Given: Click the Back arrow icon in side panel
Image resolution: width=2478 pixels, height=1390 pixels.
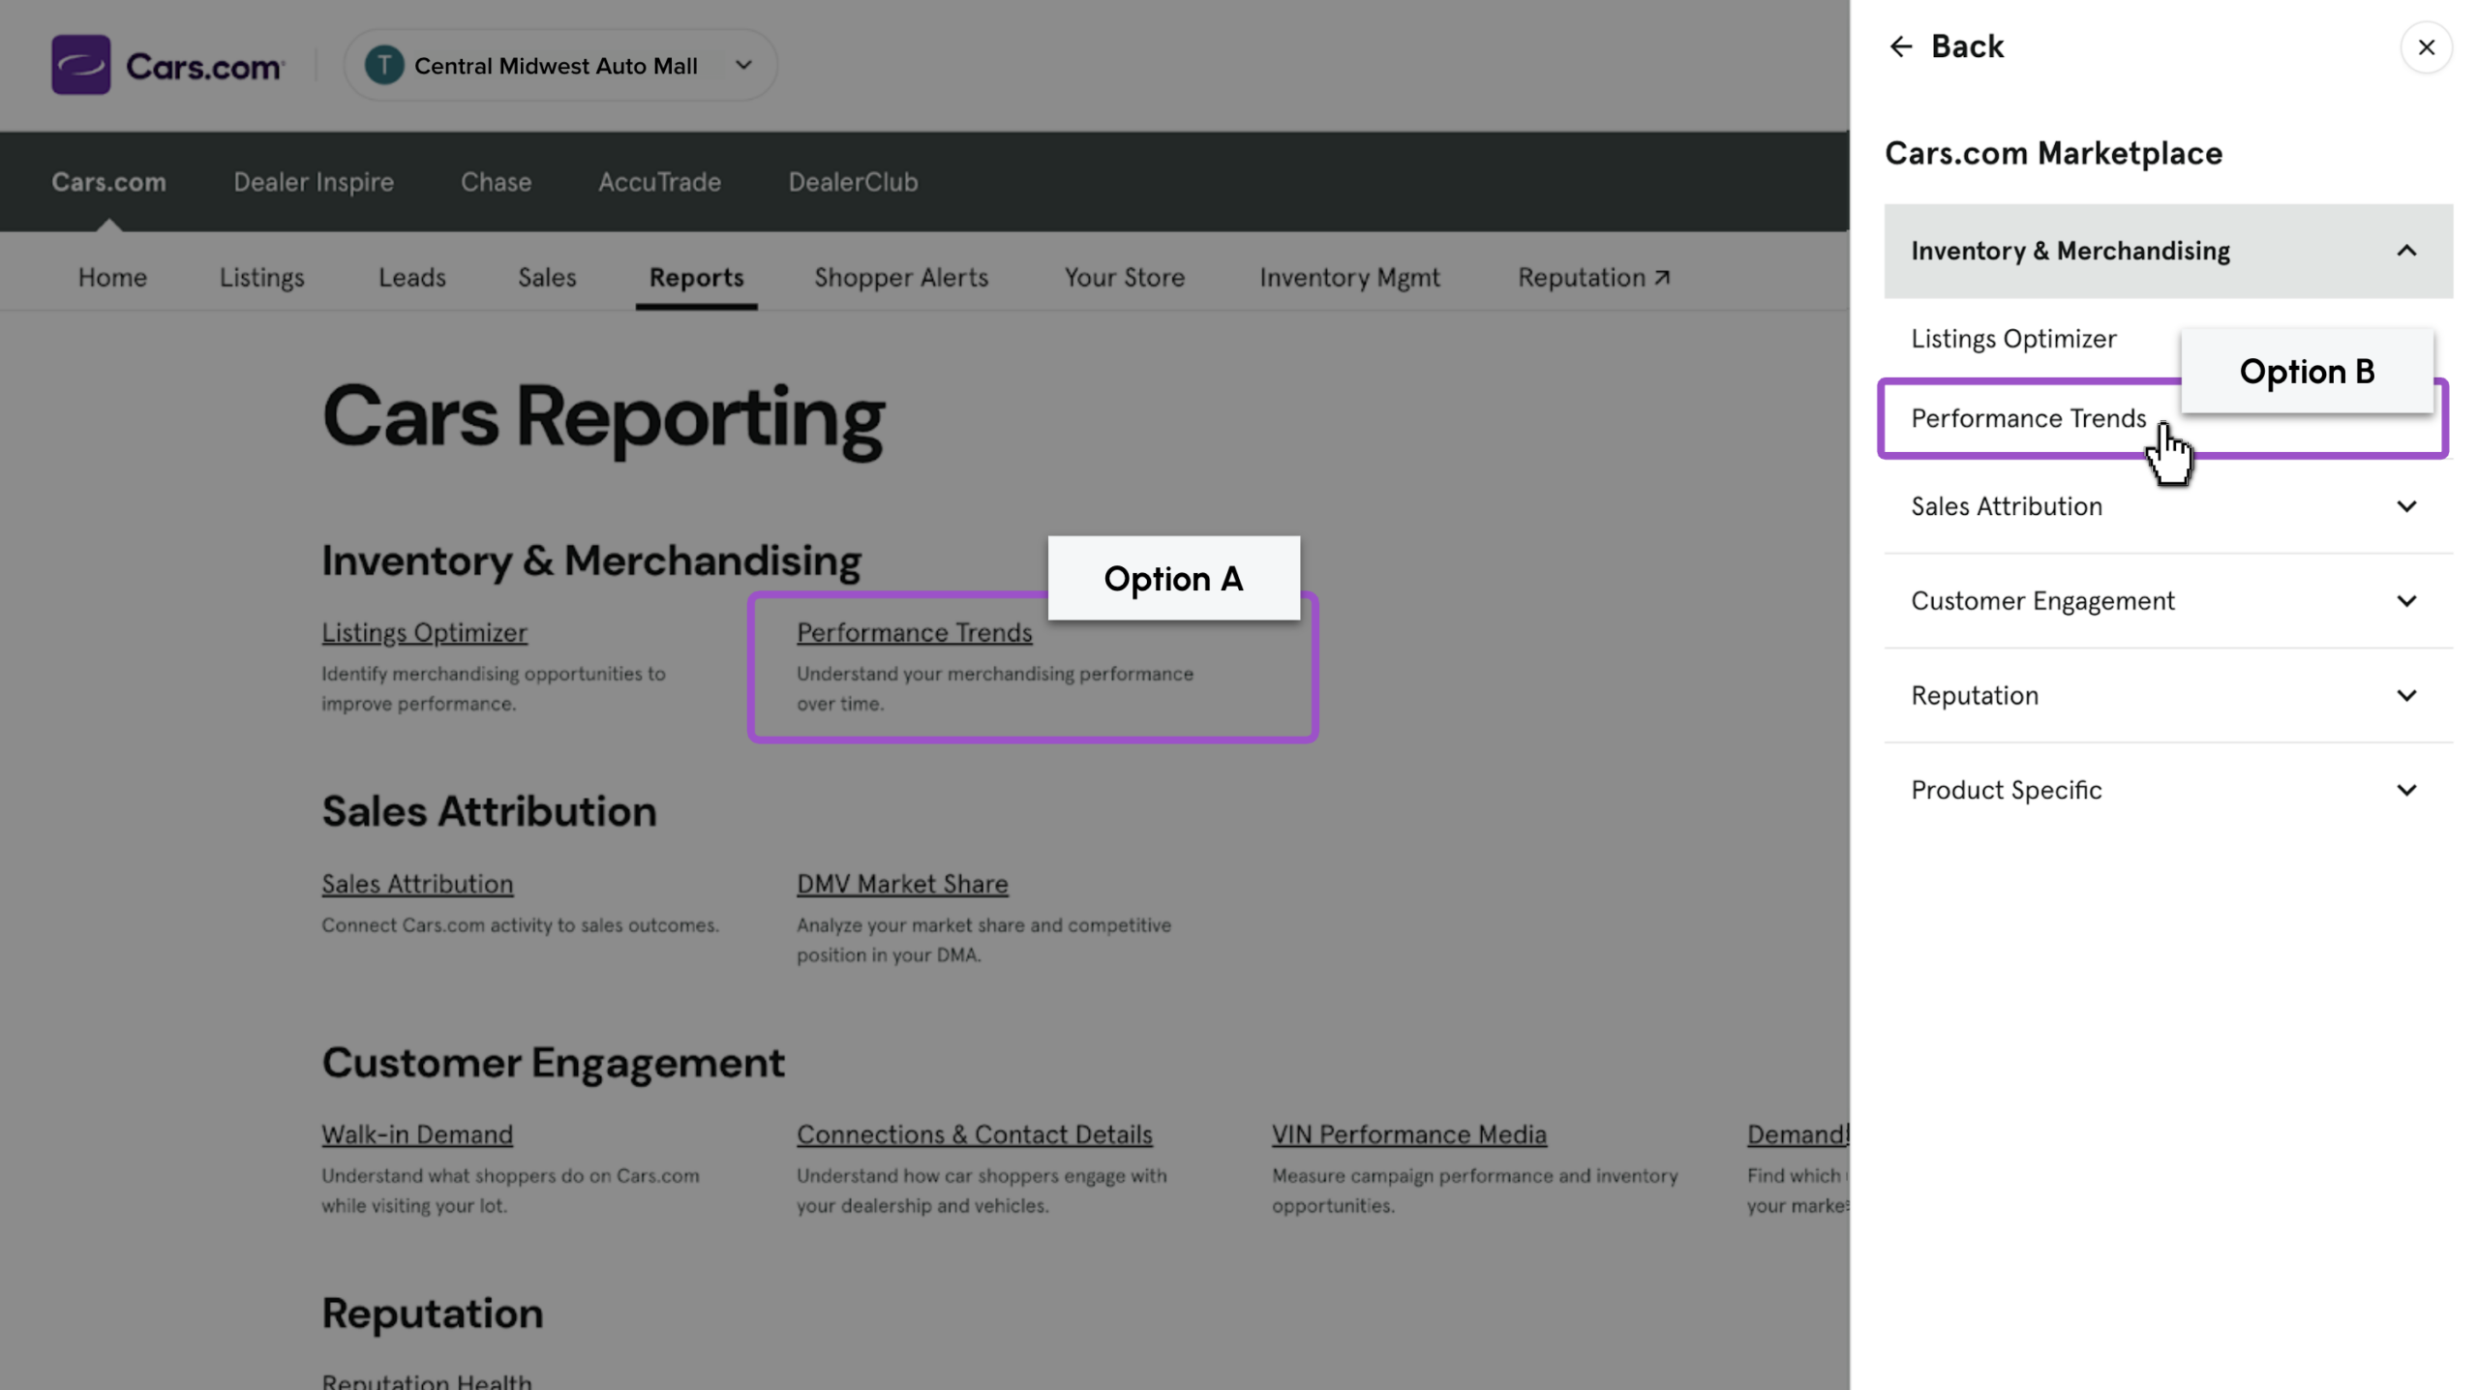Looking at the screenshot, I should coord(1900,46).
